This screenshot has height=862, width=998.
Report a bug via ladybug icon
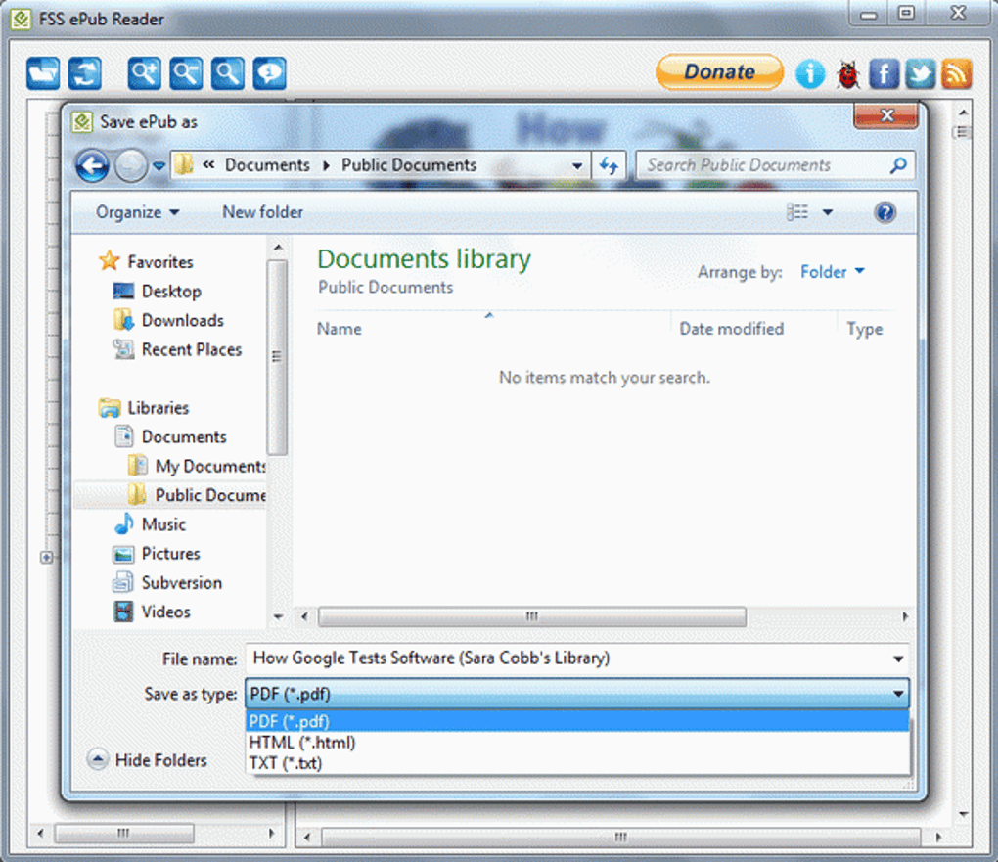point(847,73)
